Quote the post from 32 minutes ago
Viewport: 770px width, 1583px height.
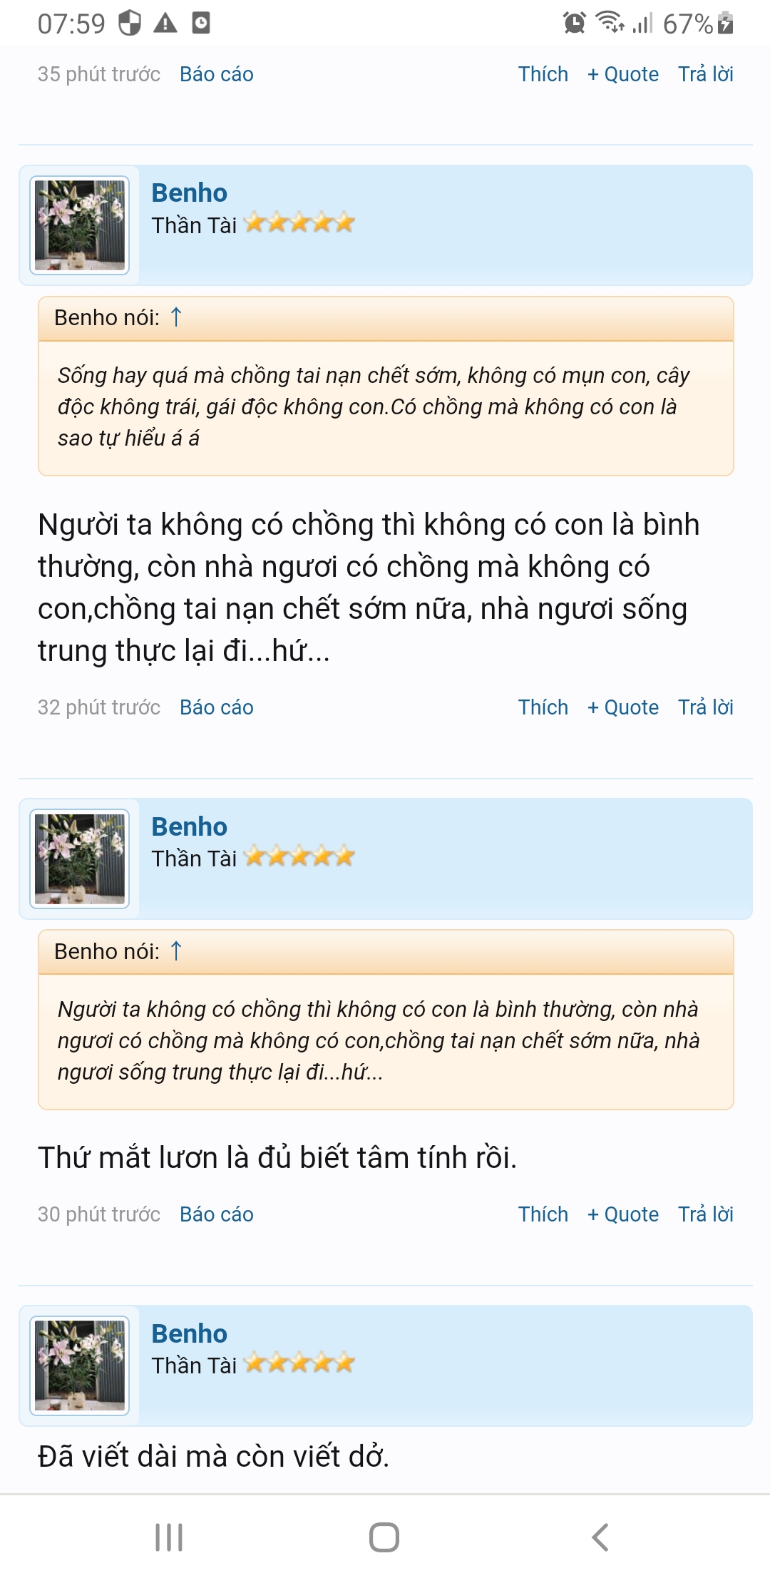tap(622, 707)
